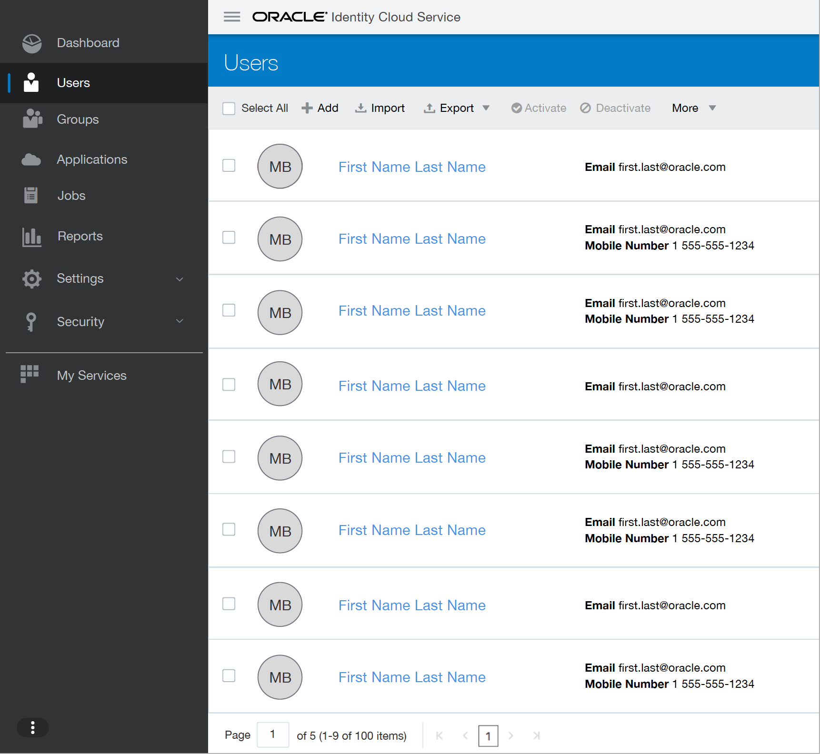820x754 pixels.
Task: Click the Users page heading text
Action: [251, 63]
